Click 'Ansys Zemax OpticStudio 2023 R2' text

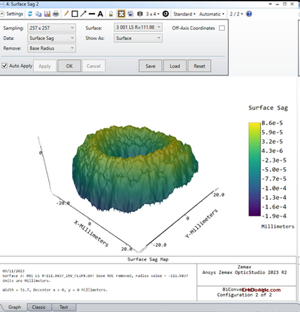click(244, 273)
